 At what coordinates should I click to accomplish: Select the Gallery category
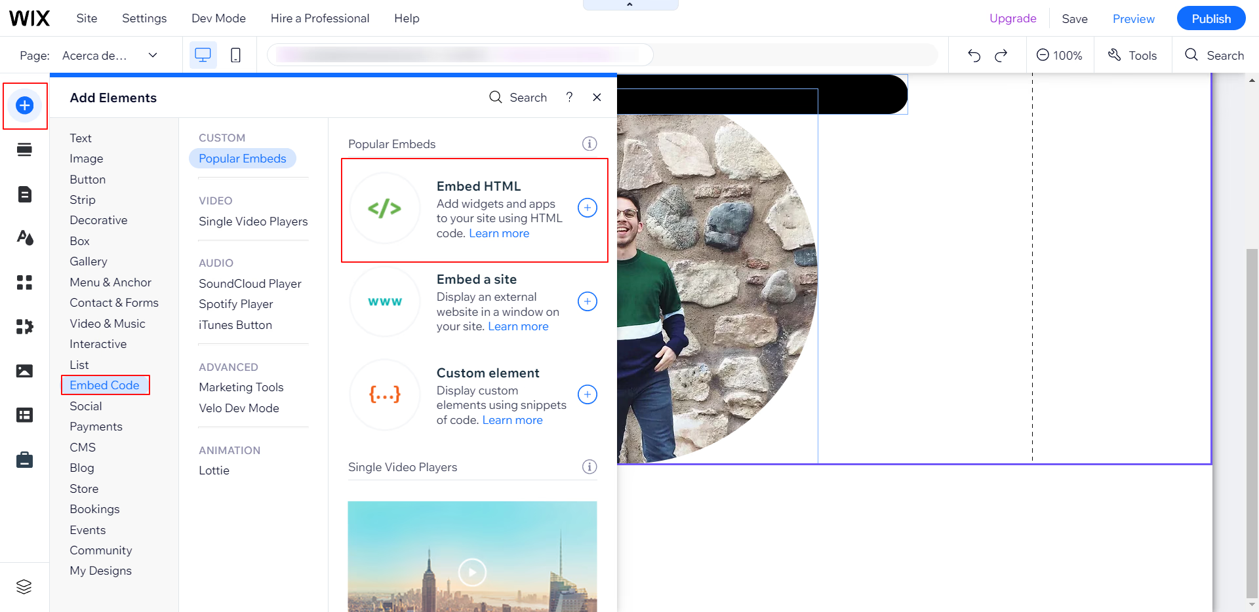(89, 261)
